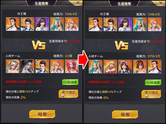Click the green 一括派遣 button in the left panel

tap(70, 82)
